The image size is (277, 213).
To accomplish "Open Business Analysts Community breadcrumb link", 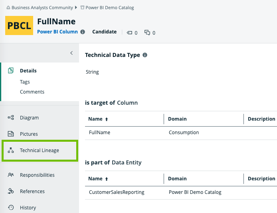I will click(42, 8).
